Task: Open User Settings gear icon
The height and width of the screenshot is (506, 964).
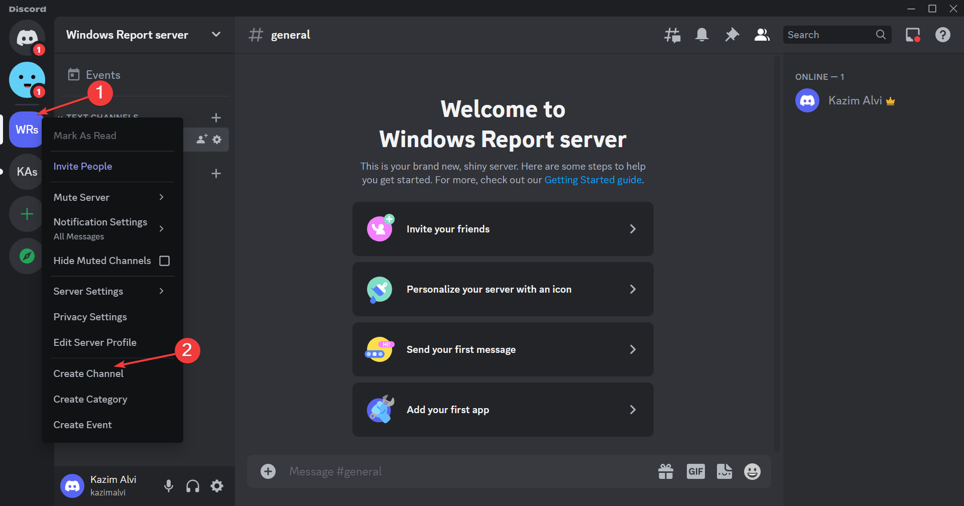Action: [x=217, y=486]
